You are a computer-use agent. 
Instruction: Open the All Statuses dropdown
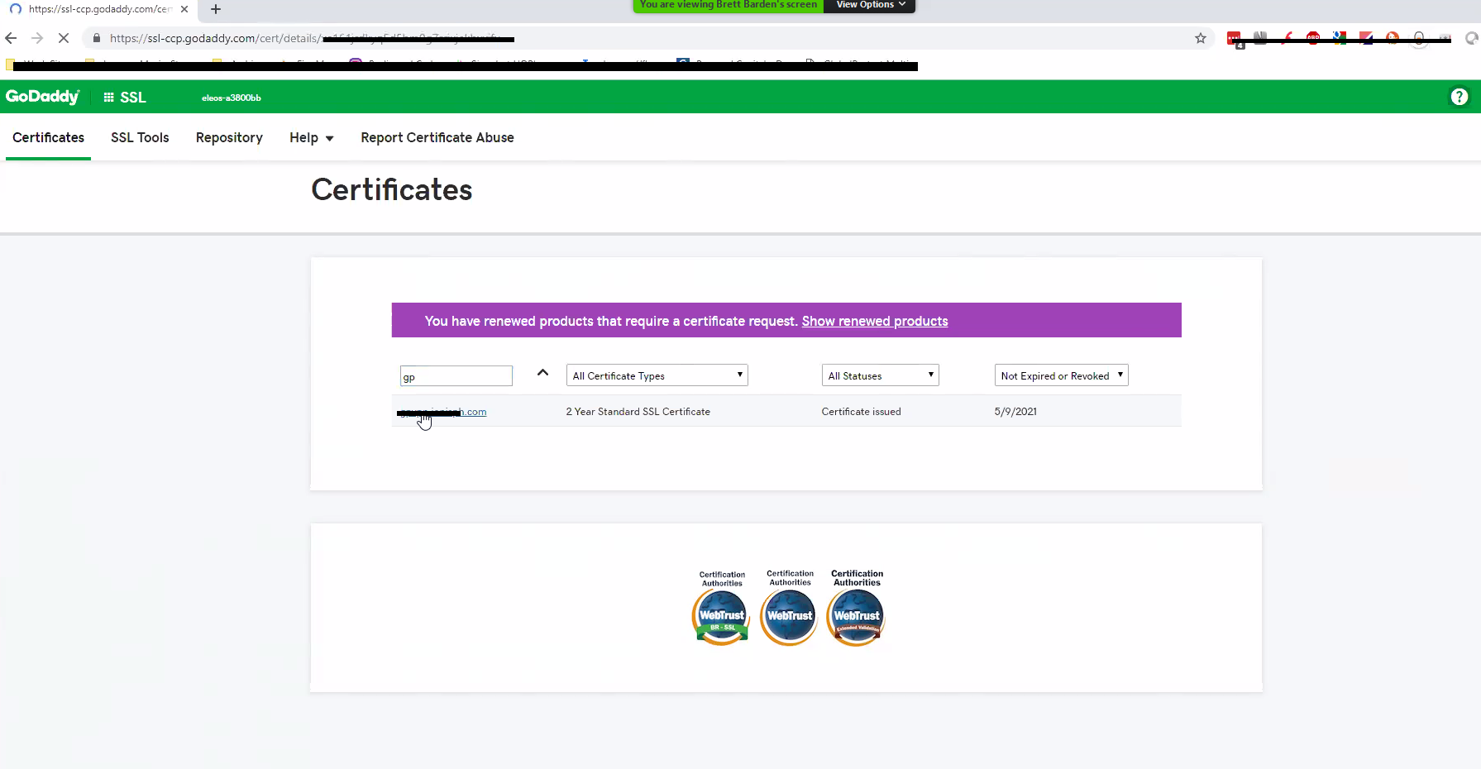pos(879,375)
